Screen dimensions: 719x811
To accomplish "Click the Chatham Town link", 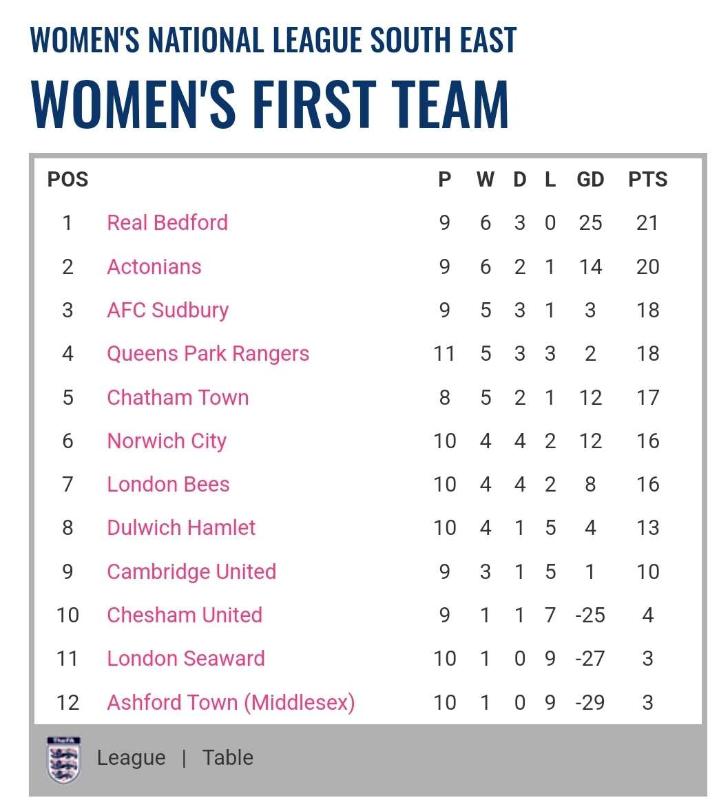I will (178, 397).
